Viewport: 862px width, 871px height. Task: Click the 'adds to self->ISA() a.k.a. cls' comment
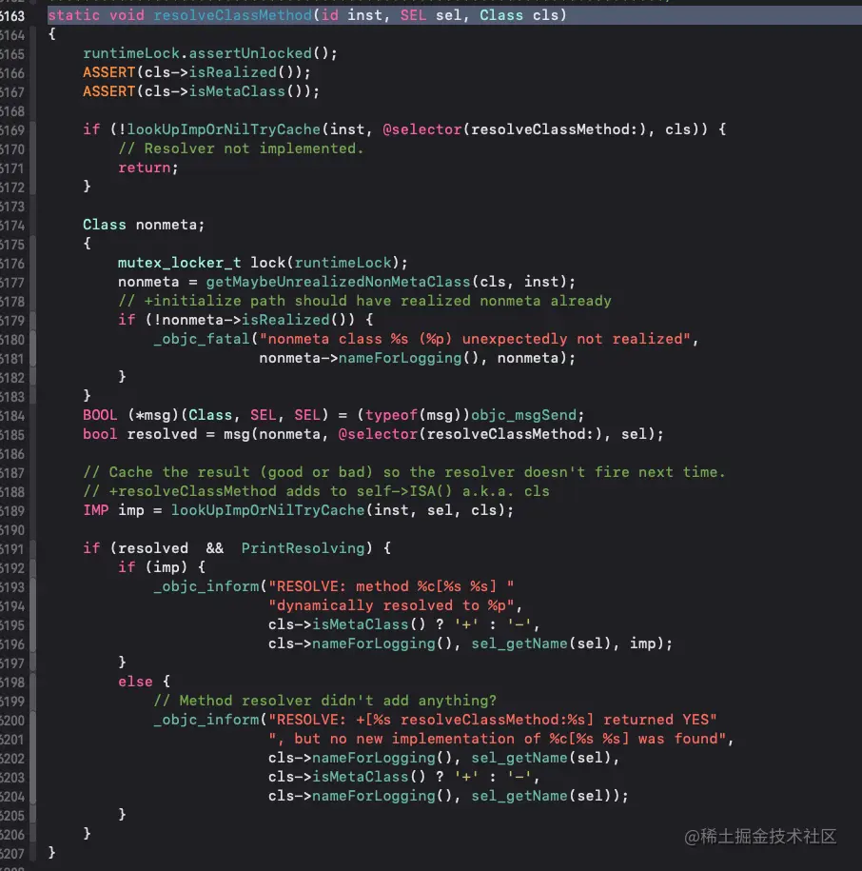tap(317, 491)
